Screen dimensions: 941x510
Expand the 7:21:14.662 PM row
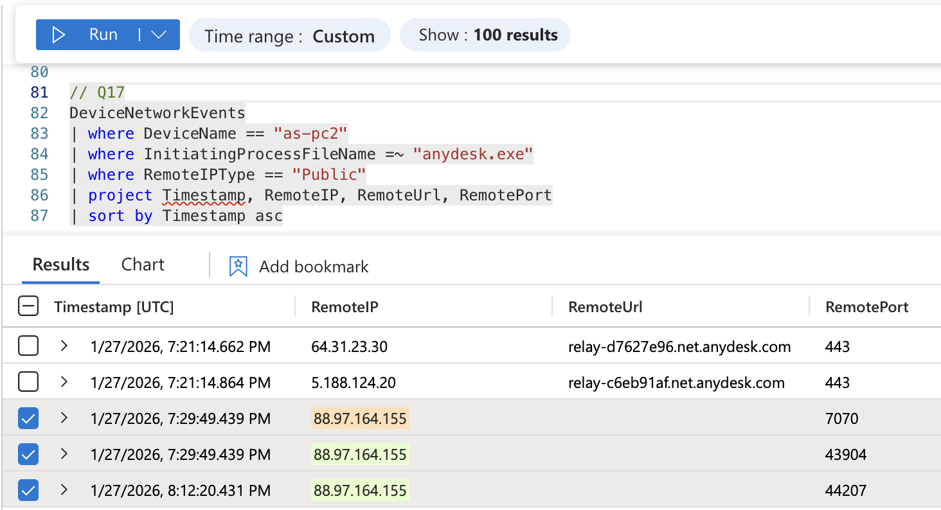(64, 347)
